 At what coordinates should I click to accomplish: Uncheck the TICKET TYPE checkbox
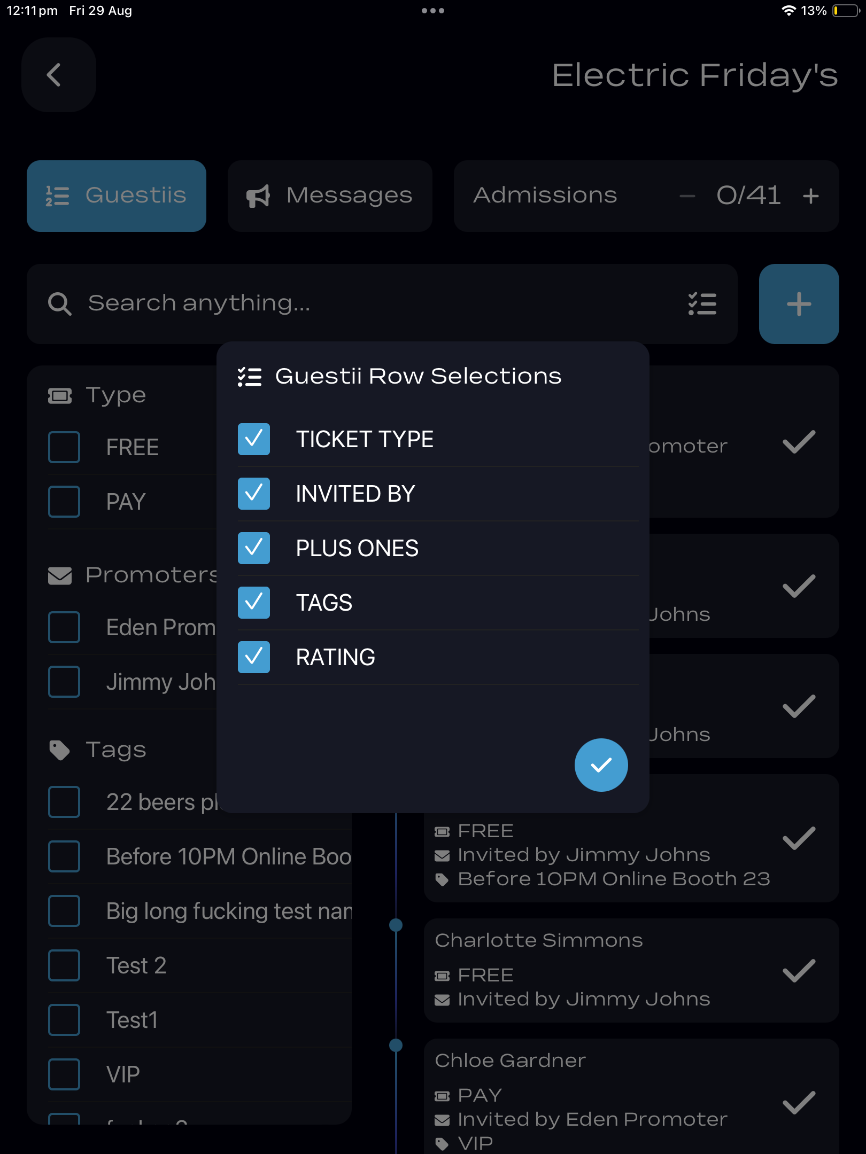pyautogui.click(x=254, y=439)
